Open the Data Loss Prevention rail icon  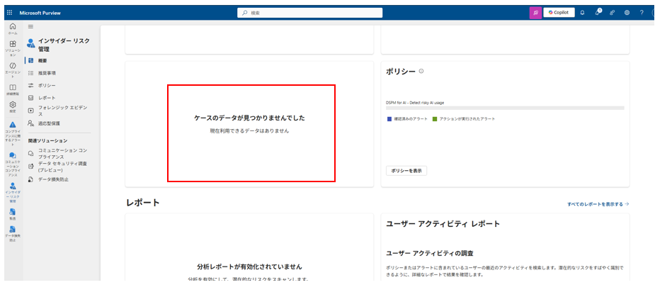pyautogui.click(x=13, y=232)
